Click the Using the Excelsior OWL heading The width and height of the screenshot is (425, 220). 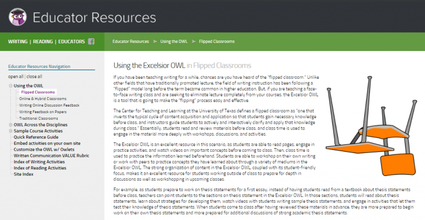click(182, 65)
